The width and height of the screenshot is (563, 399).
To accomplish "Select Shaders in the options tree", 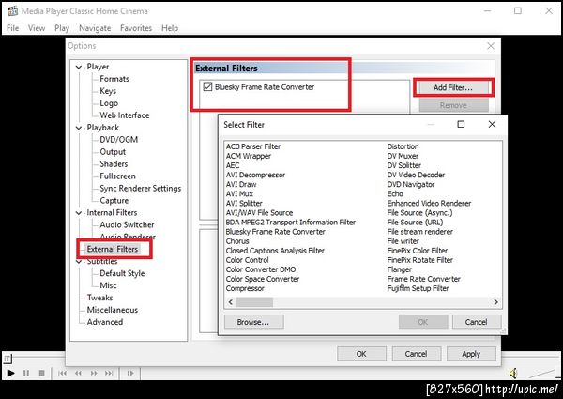I will [114, 164].
